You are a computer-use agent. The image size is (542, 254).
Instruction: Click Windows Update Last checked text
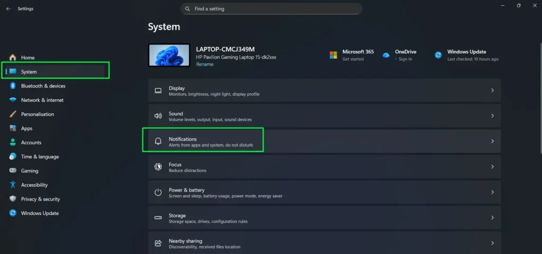click(473, 59)
